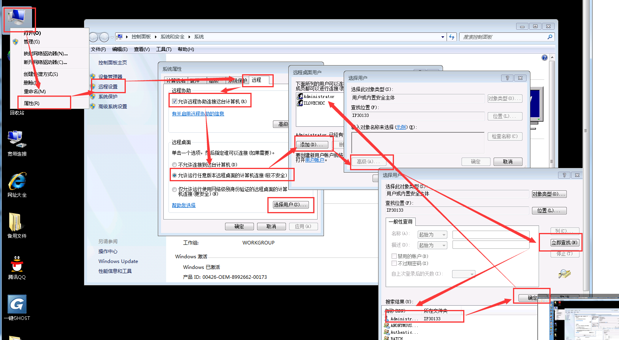Click the shield icon beside 系统保护

click(x=93, y=96)
